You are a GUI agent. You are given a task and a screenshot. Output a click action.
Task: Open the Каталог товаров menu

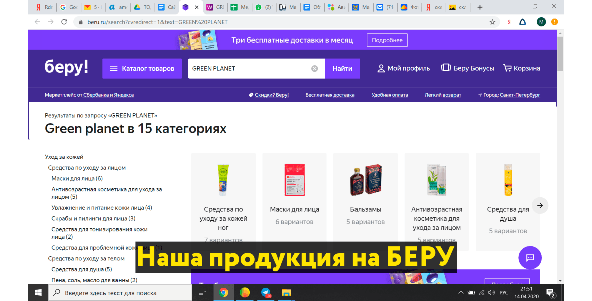142,69
